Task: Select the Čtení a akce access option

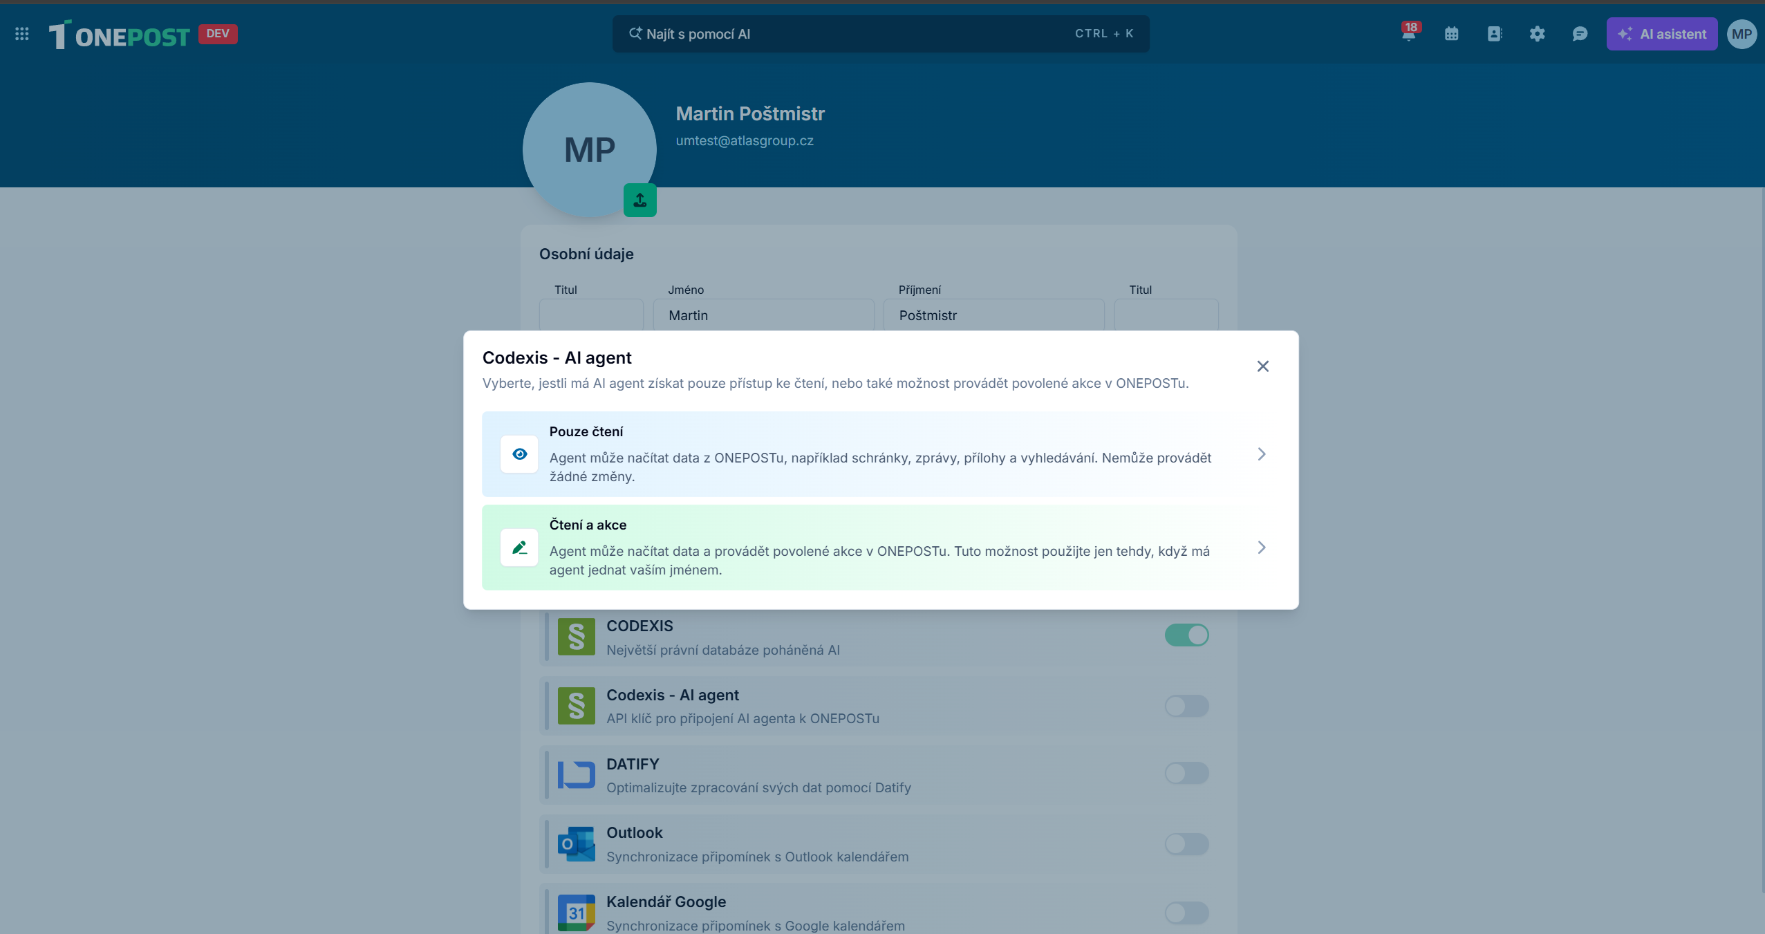Action: click(x=881, y=548)
